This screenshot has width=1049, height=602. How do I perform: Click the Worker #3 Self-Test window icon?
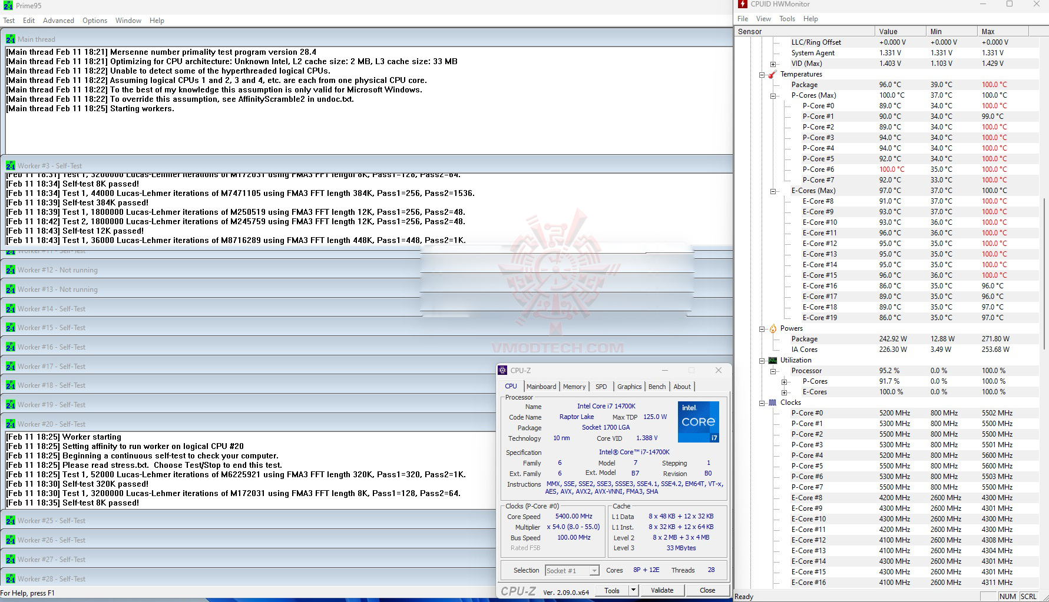[x=11, y=165]
